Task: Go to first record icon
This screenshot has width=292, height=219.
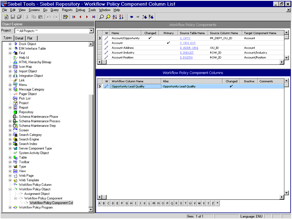Action: [x=74, y=17]
